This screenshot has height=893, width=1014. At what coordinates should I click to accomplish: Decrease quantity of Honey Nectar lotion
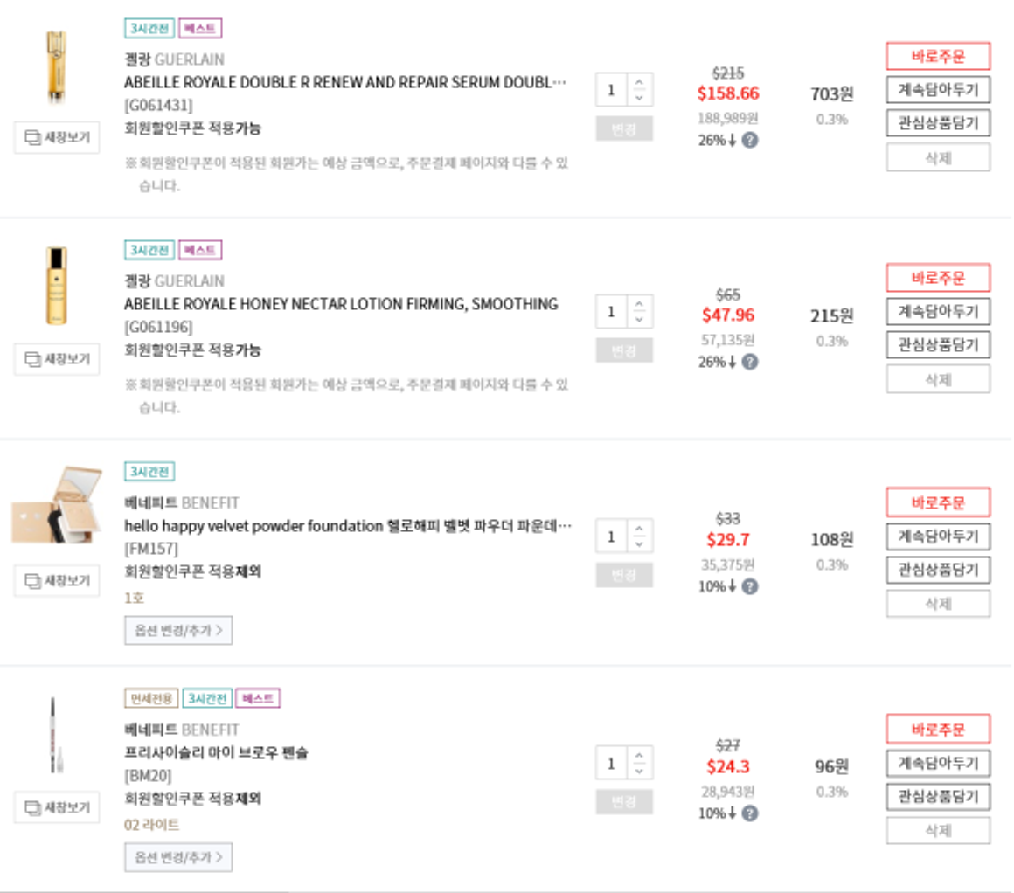(x=640, y=320)
